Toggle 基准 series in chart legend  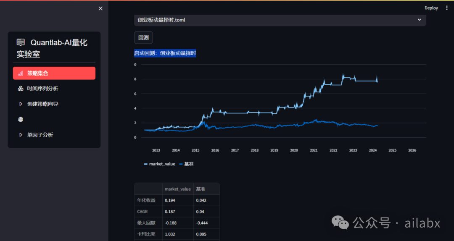pyautogui.click(x=187, y=164)
